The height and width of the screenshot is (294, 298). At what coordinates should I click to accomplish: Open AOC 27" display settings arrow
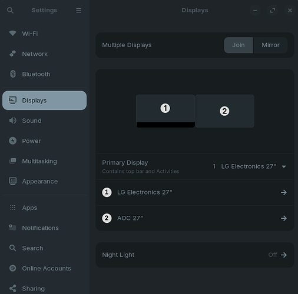pyautogui.click(x=284, y=218)
